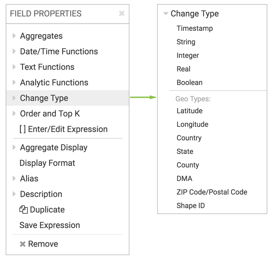This screenshot has height=260, width=277.
Task: Expand the Aggregates section arrow
Action: 14,36
